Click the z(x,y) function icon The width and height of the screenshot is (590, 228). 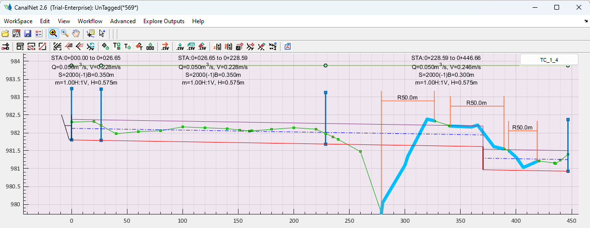tap(218, 47)
